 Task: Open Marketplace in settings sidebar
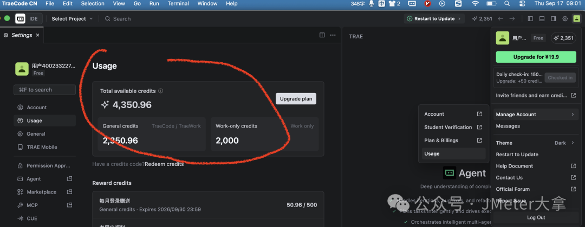tap(41, 192)
